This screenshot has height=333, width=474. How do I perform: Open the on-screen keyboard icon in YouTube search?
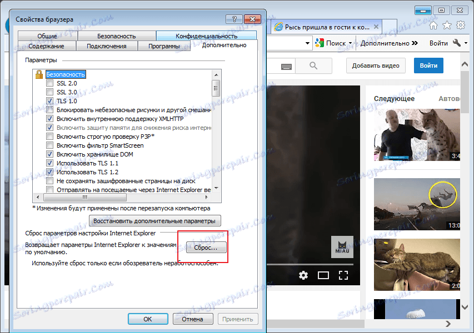286,67
